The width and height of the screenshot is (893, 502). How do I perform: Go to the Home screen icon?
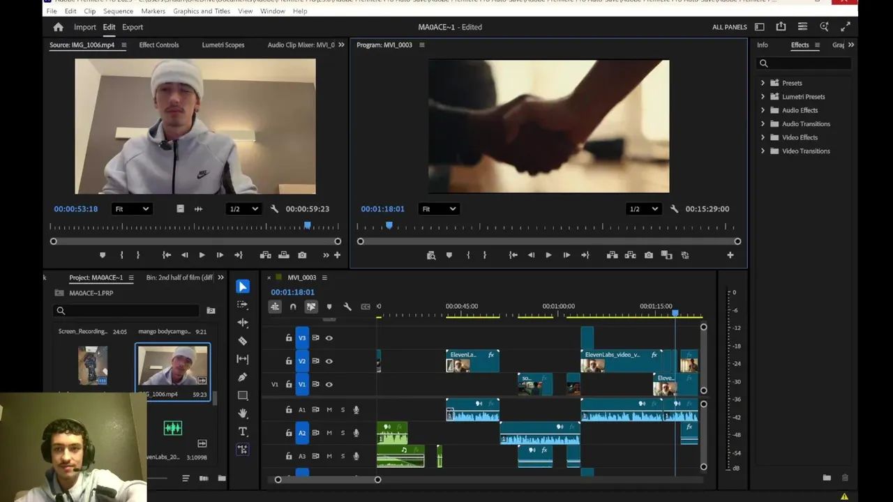pyautogui.click(x=58, y=27)
